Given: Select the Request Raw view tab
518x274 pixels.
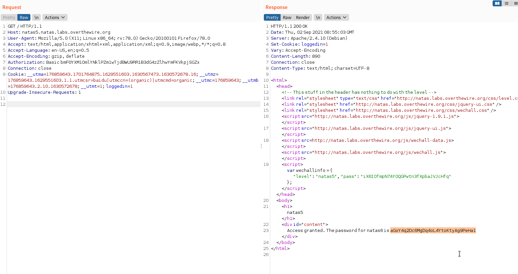Looking at the screenshot, I should [24, 17].
